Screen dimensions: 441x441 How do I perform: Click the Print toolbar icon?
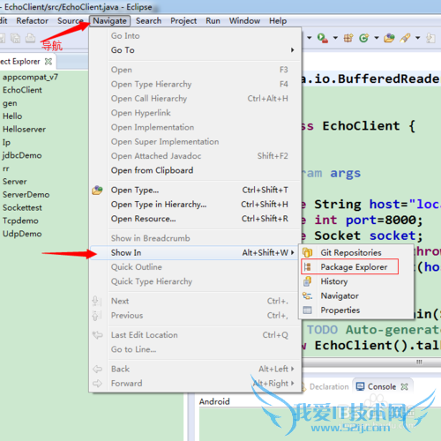pyautogui.click(x=30, y=38)
